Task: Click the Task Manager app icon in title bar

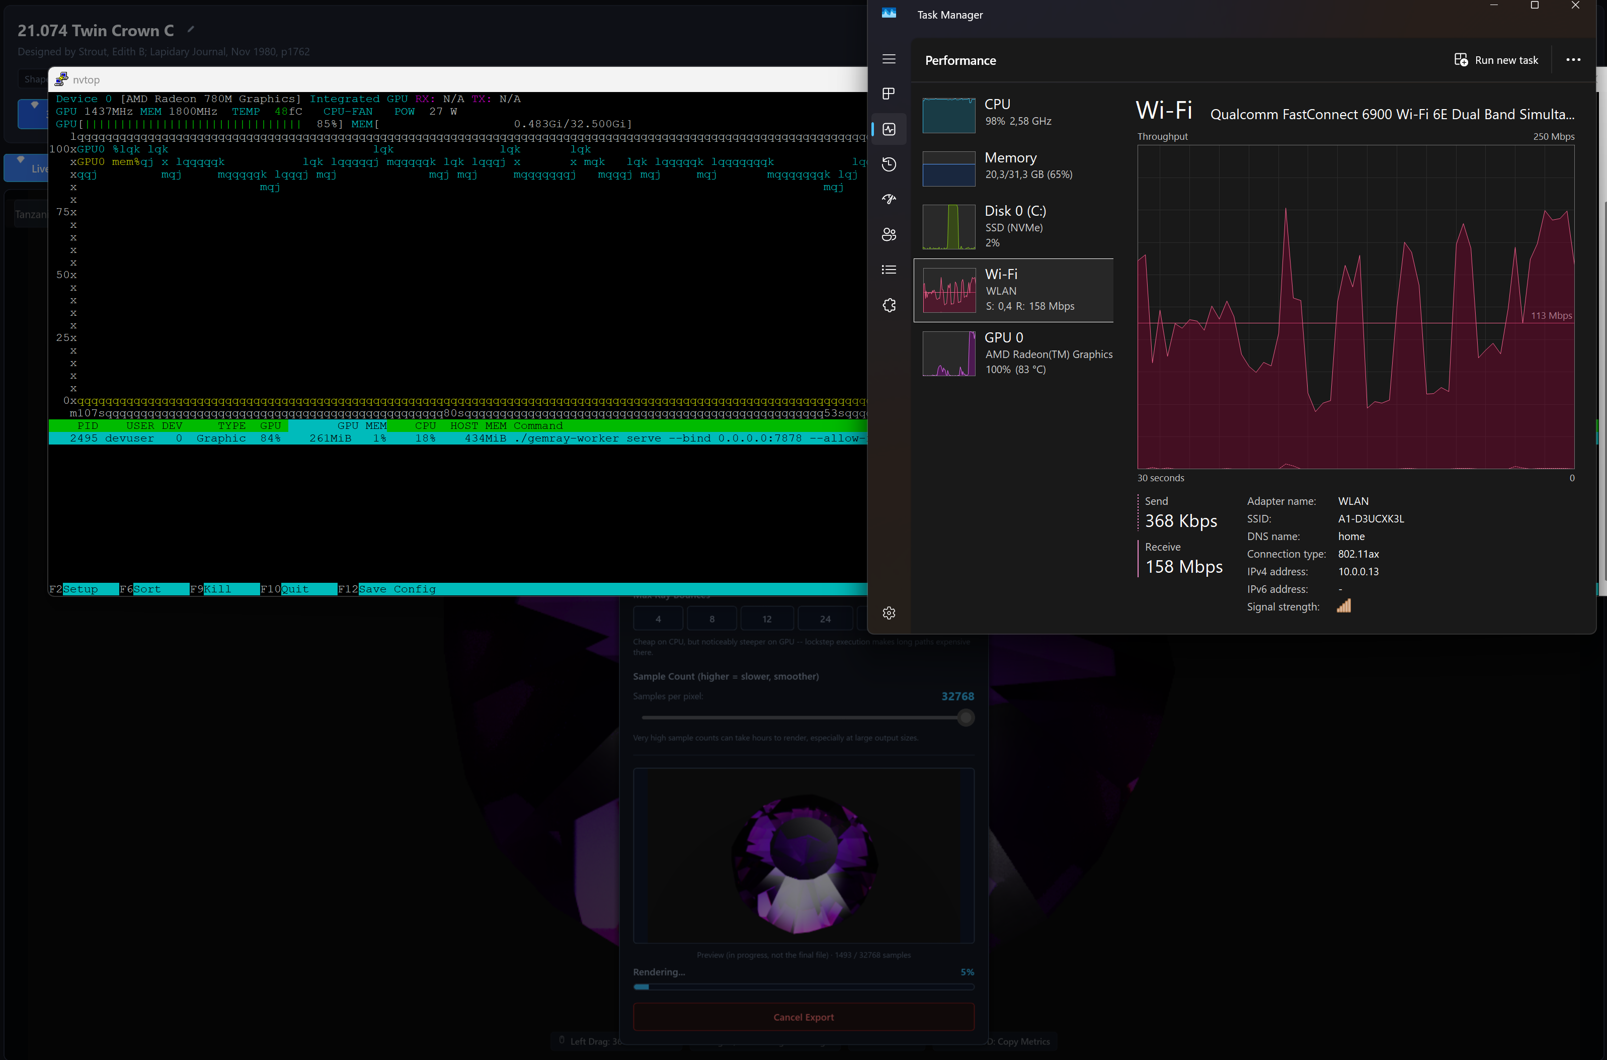Action: 889,14
